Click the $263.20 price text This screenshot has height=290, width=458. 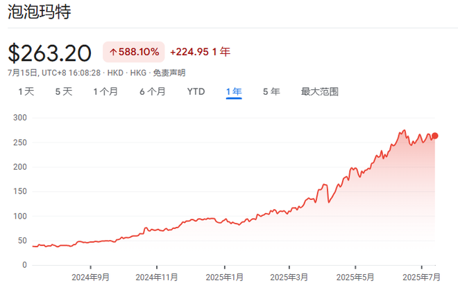click(49, 53)
